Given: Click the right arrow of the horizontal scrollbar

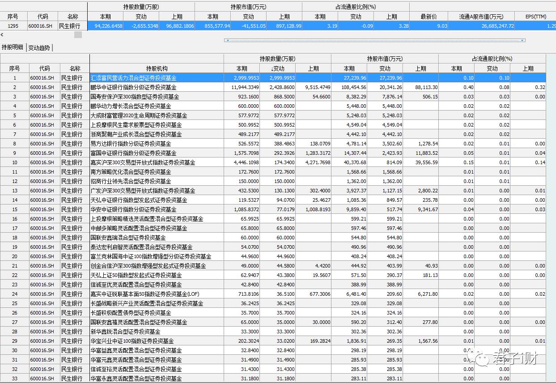Looking at the screenshot, I should 522,40.
